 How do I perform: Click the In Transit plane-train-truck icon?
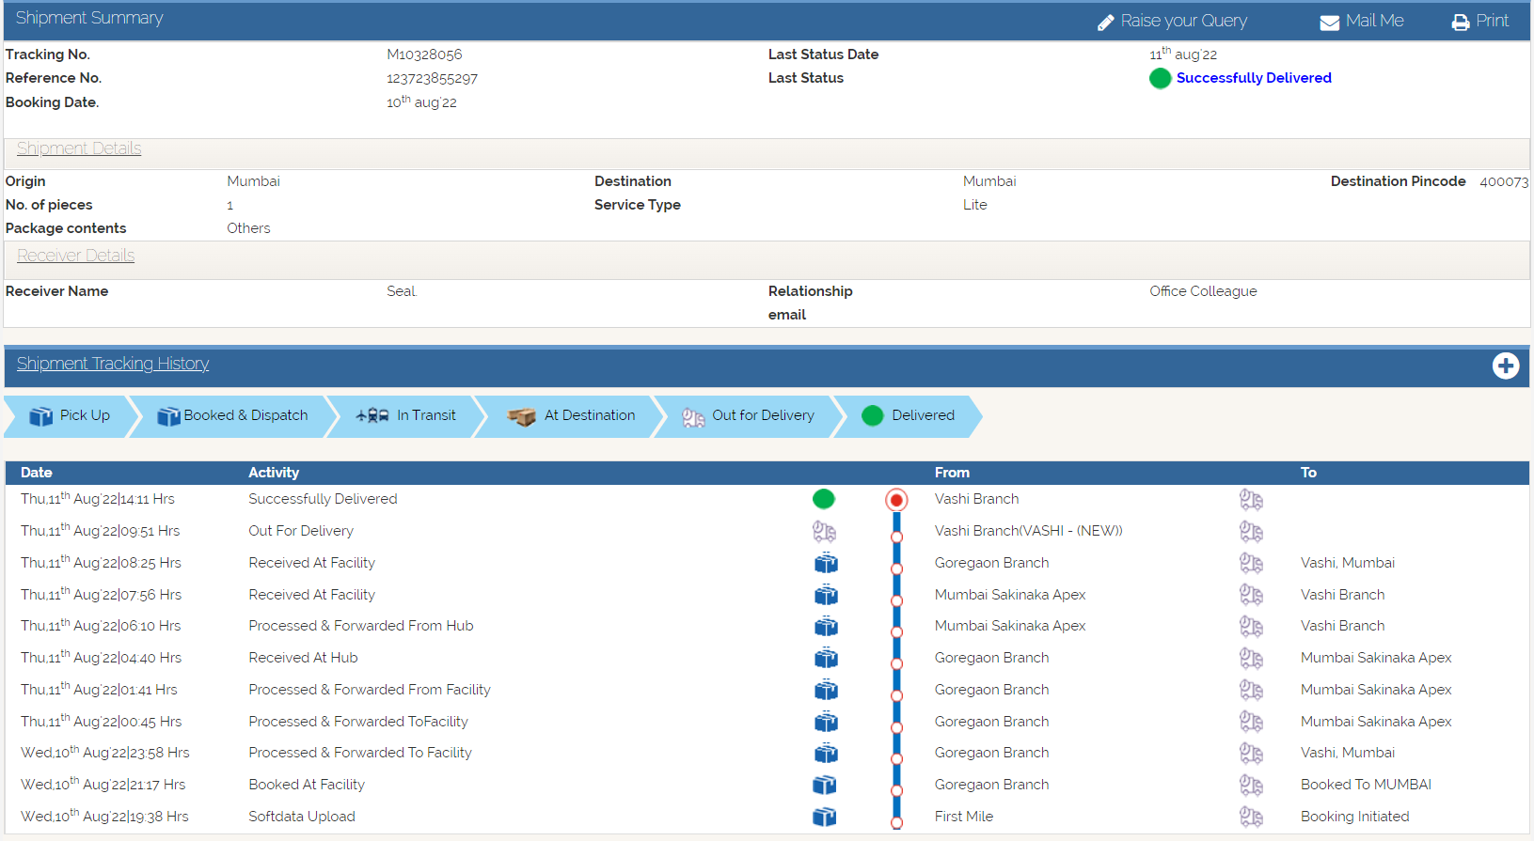tap(372, 415)
